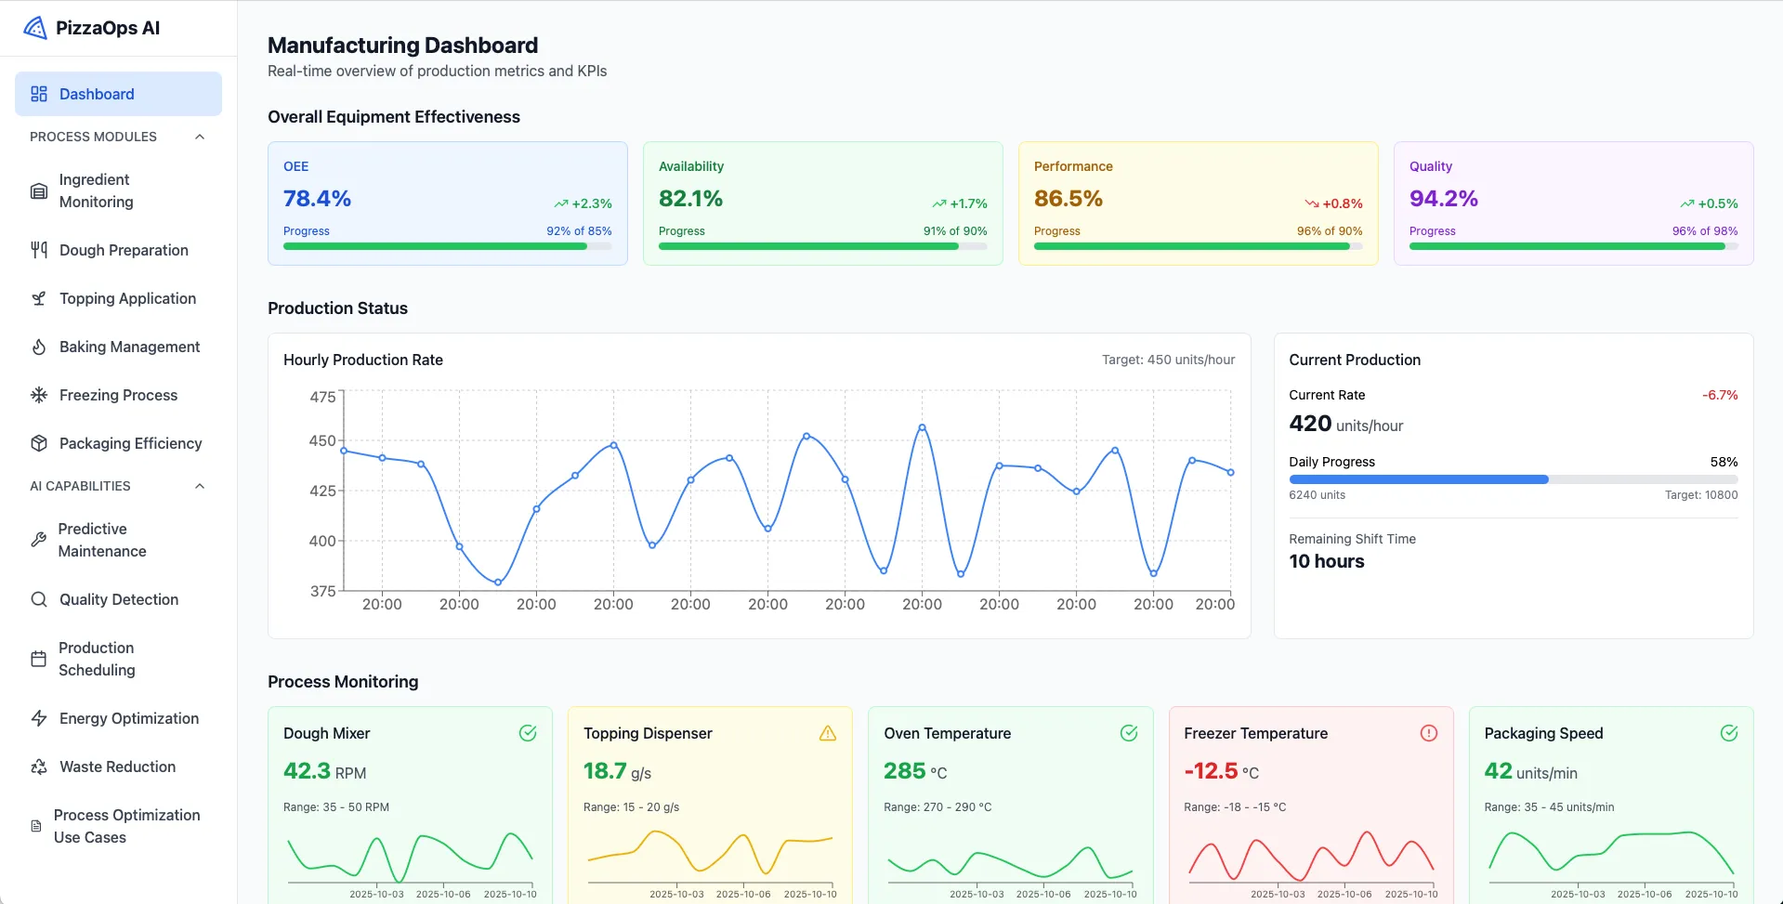Click the Freezer Temperature alert circle icon
This screenshot has height=904, width=1783.
(x=1429, y=733)
